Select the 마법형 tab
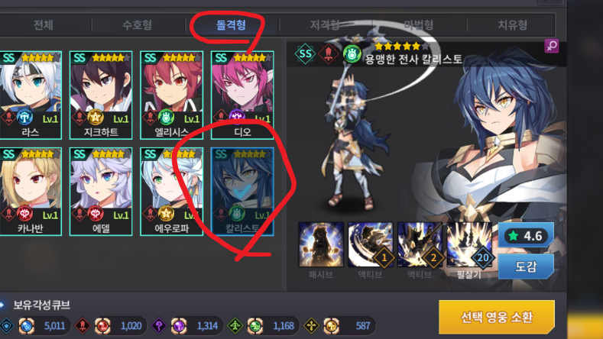 419,25
